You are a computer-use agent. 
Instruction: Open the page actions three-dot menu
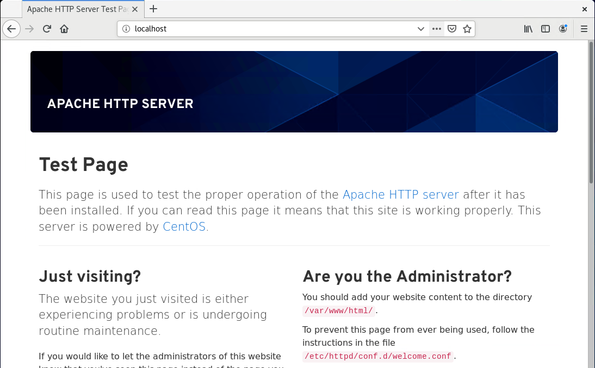pos(436,29)
